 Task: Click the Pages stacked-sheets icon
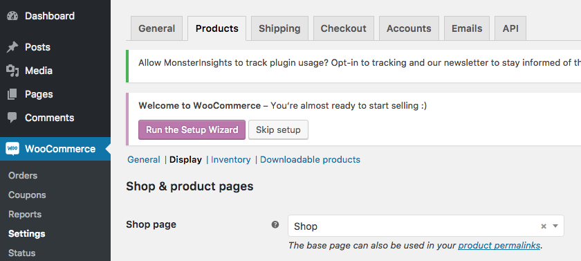coord(12,94)
